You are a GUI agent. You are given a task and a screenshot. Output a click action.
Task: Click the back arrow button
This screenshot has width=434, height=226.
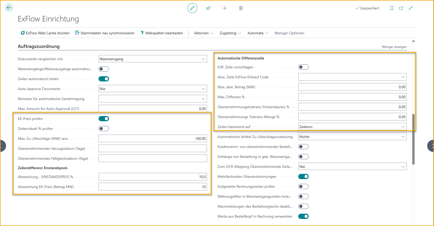tap(9, 8)
